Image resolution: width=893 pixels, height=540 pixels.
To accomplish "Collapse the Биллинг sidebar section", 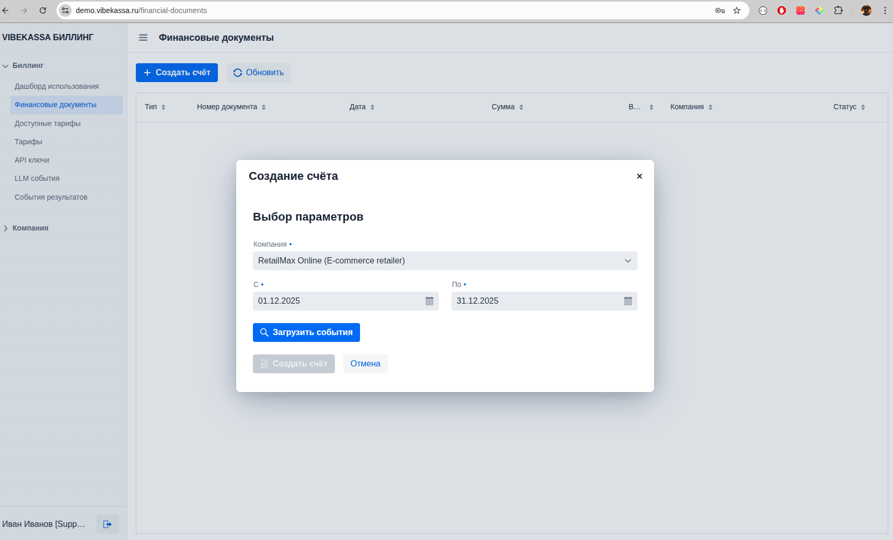I will tap(6, 66).
